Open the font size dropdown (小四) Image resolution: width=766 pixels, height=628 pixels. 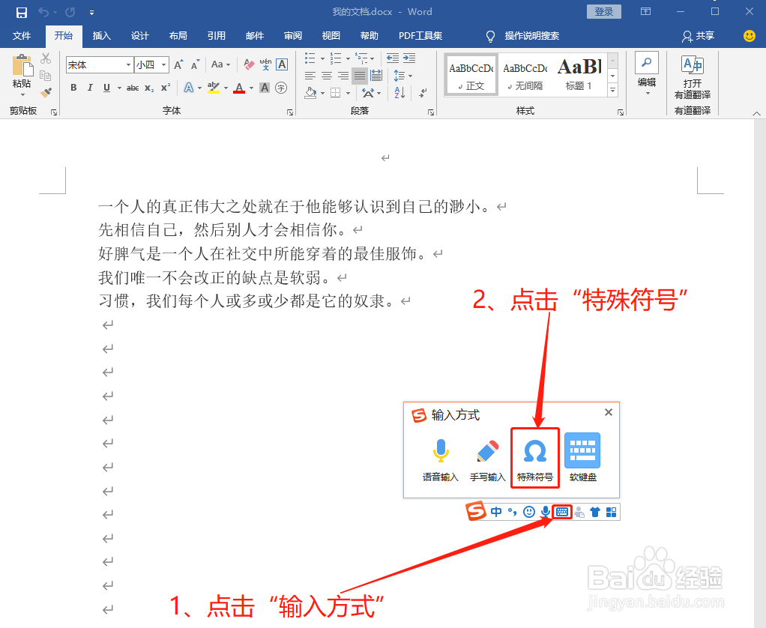pos(164,64)
